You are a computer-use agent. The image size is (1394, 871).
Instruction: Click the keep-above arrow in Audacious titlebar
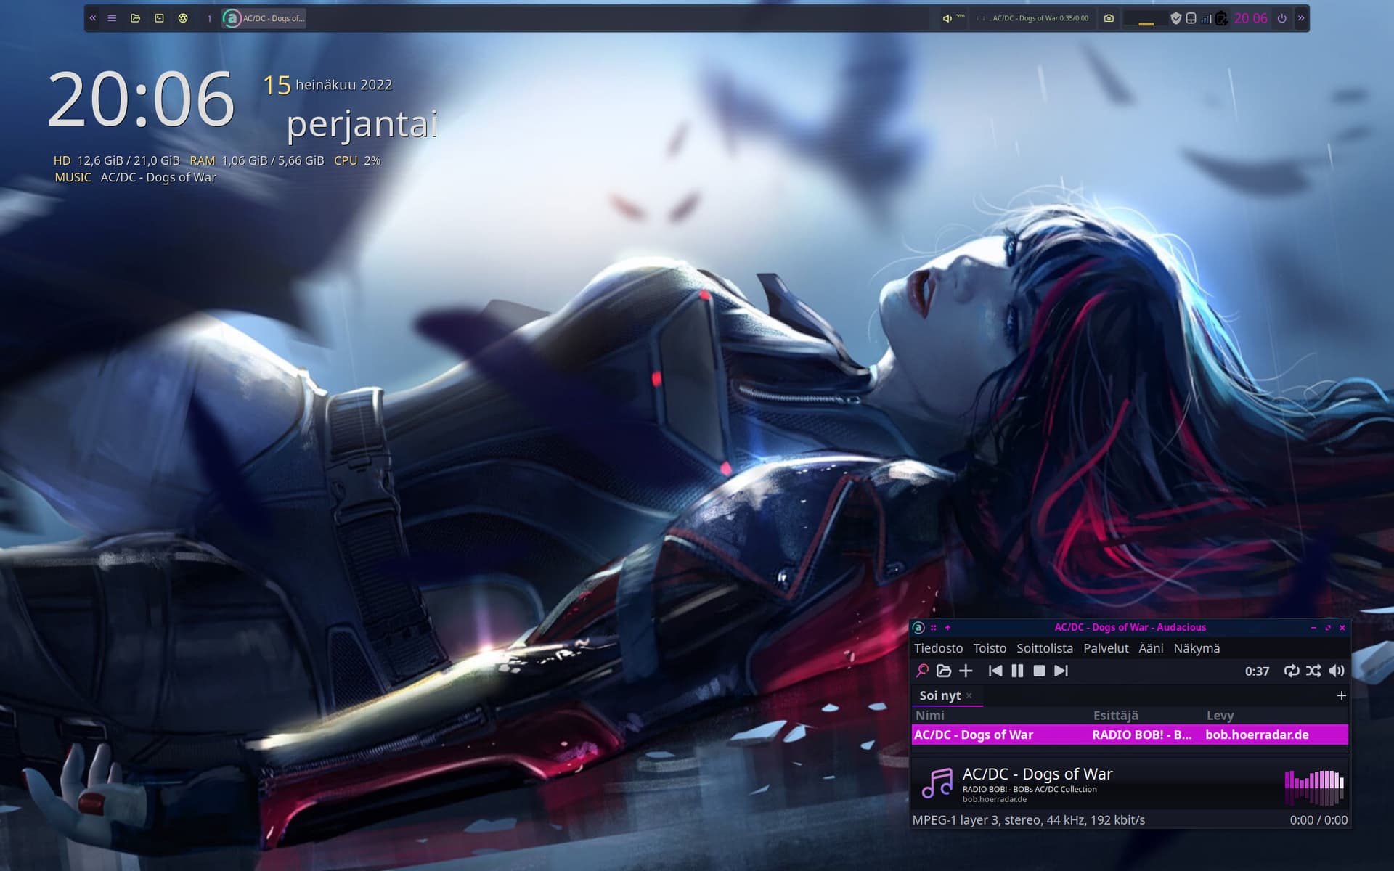tap(947, 627)
